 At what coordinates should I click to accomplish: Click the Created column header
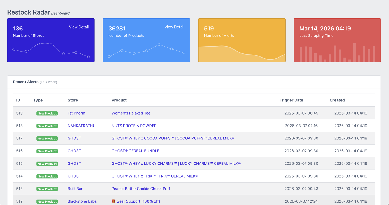(337, 100)
